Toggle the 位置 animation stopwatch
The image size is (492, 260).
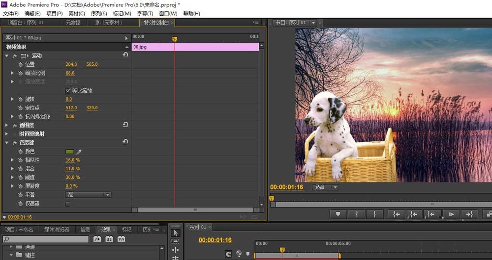tap(20, 64)
